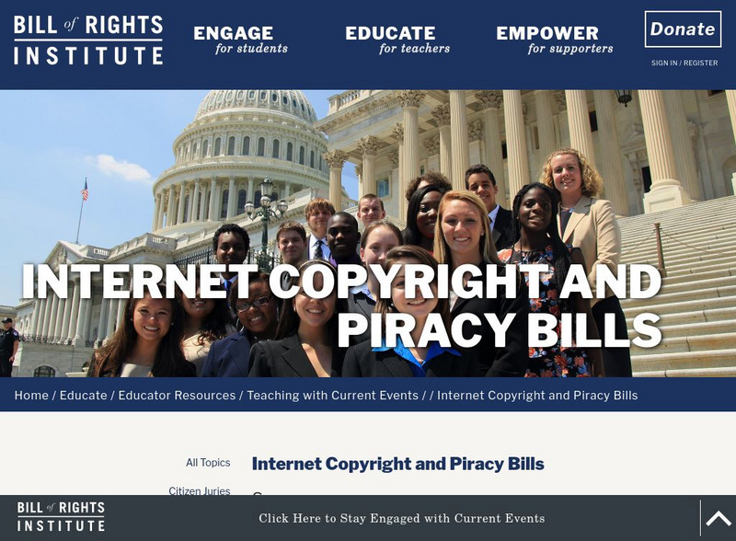Click the Internet Copyright and Piracy Bills heading

coord(398,464)
